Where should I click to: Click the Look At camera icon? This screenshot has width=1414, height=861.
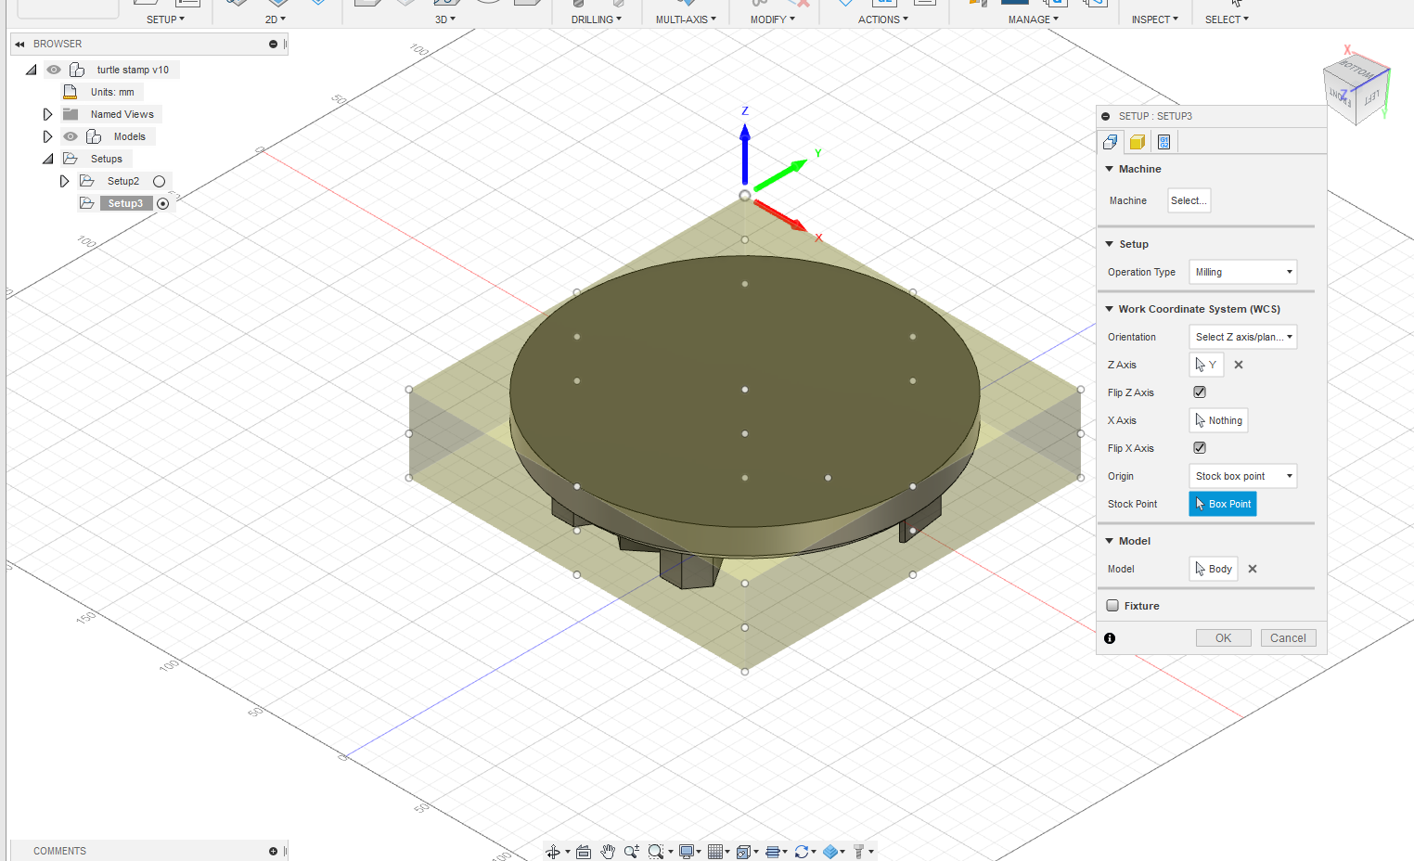[584, 852]
